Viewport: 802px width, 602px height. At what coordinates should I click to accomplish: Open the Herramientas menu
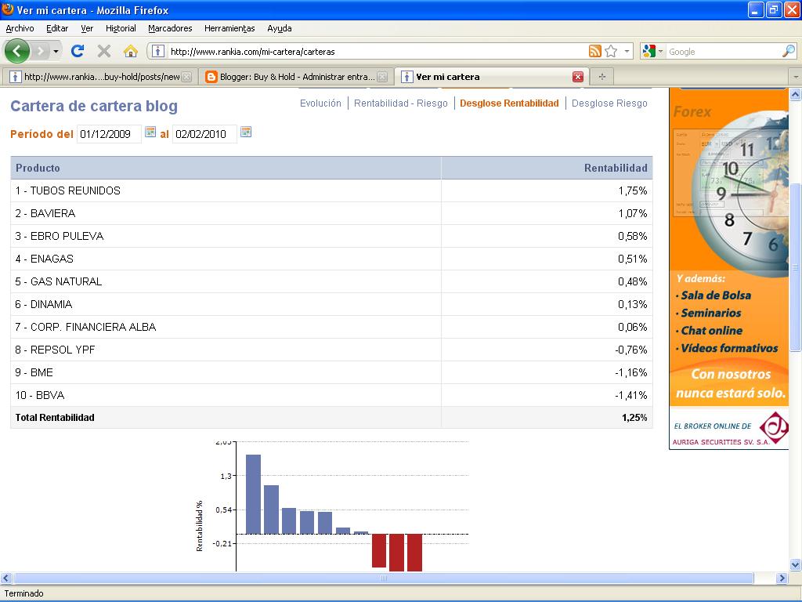[229, 28]
